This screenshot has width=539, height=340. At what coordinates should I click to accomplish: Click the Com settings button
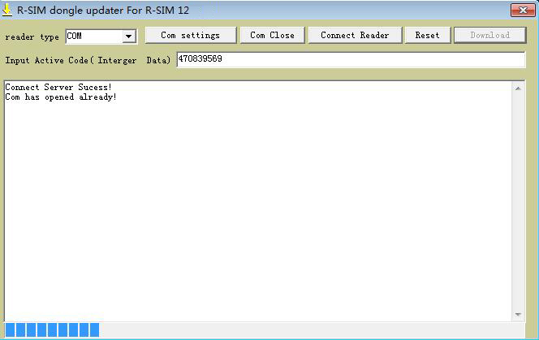coord(191,36)
